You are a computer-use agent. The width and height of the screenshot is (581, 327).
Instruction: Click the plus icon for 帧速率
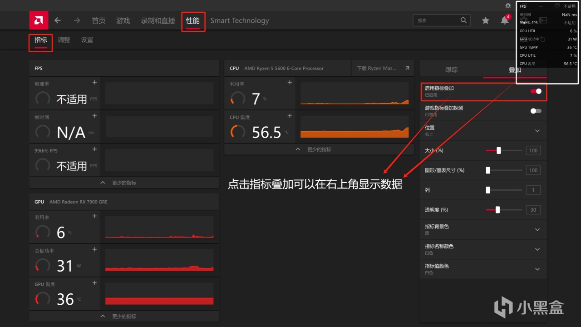pyautogui.click(x=94, y=83)
